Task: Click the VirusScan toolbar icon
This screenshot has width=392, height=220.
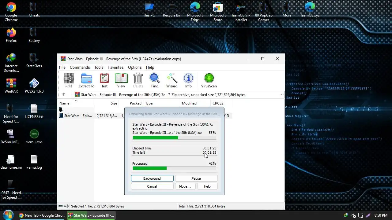Action: coord(209,81)
